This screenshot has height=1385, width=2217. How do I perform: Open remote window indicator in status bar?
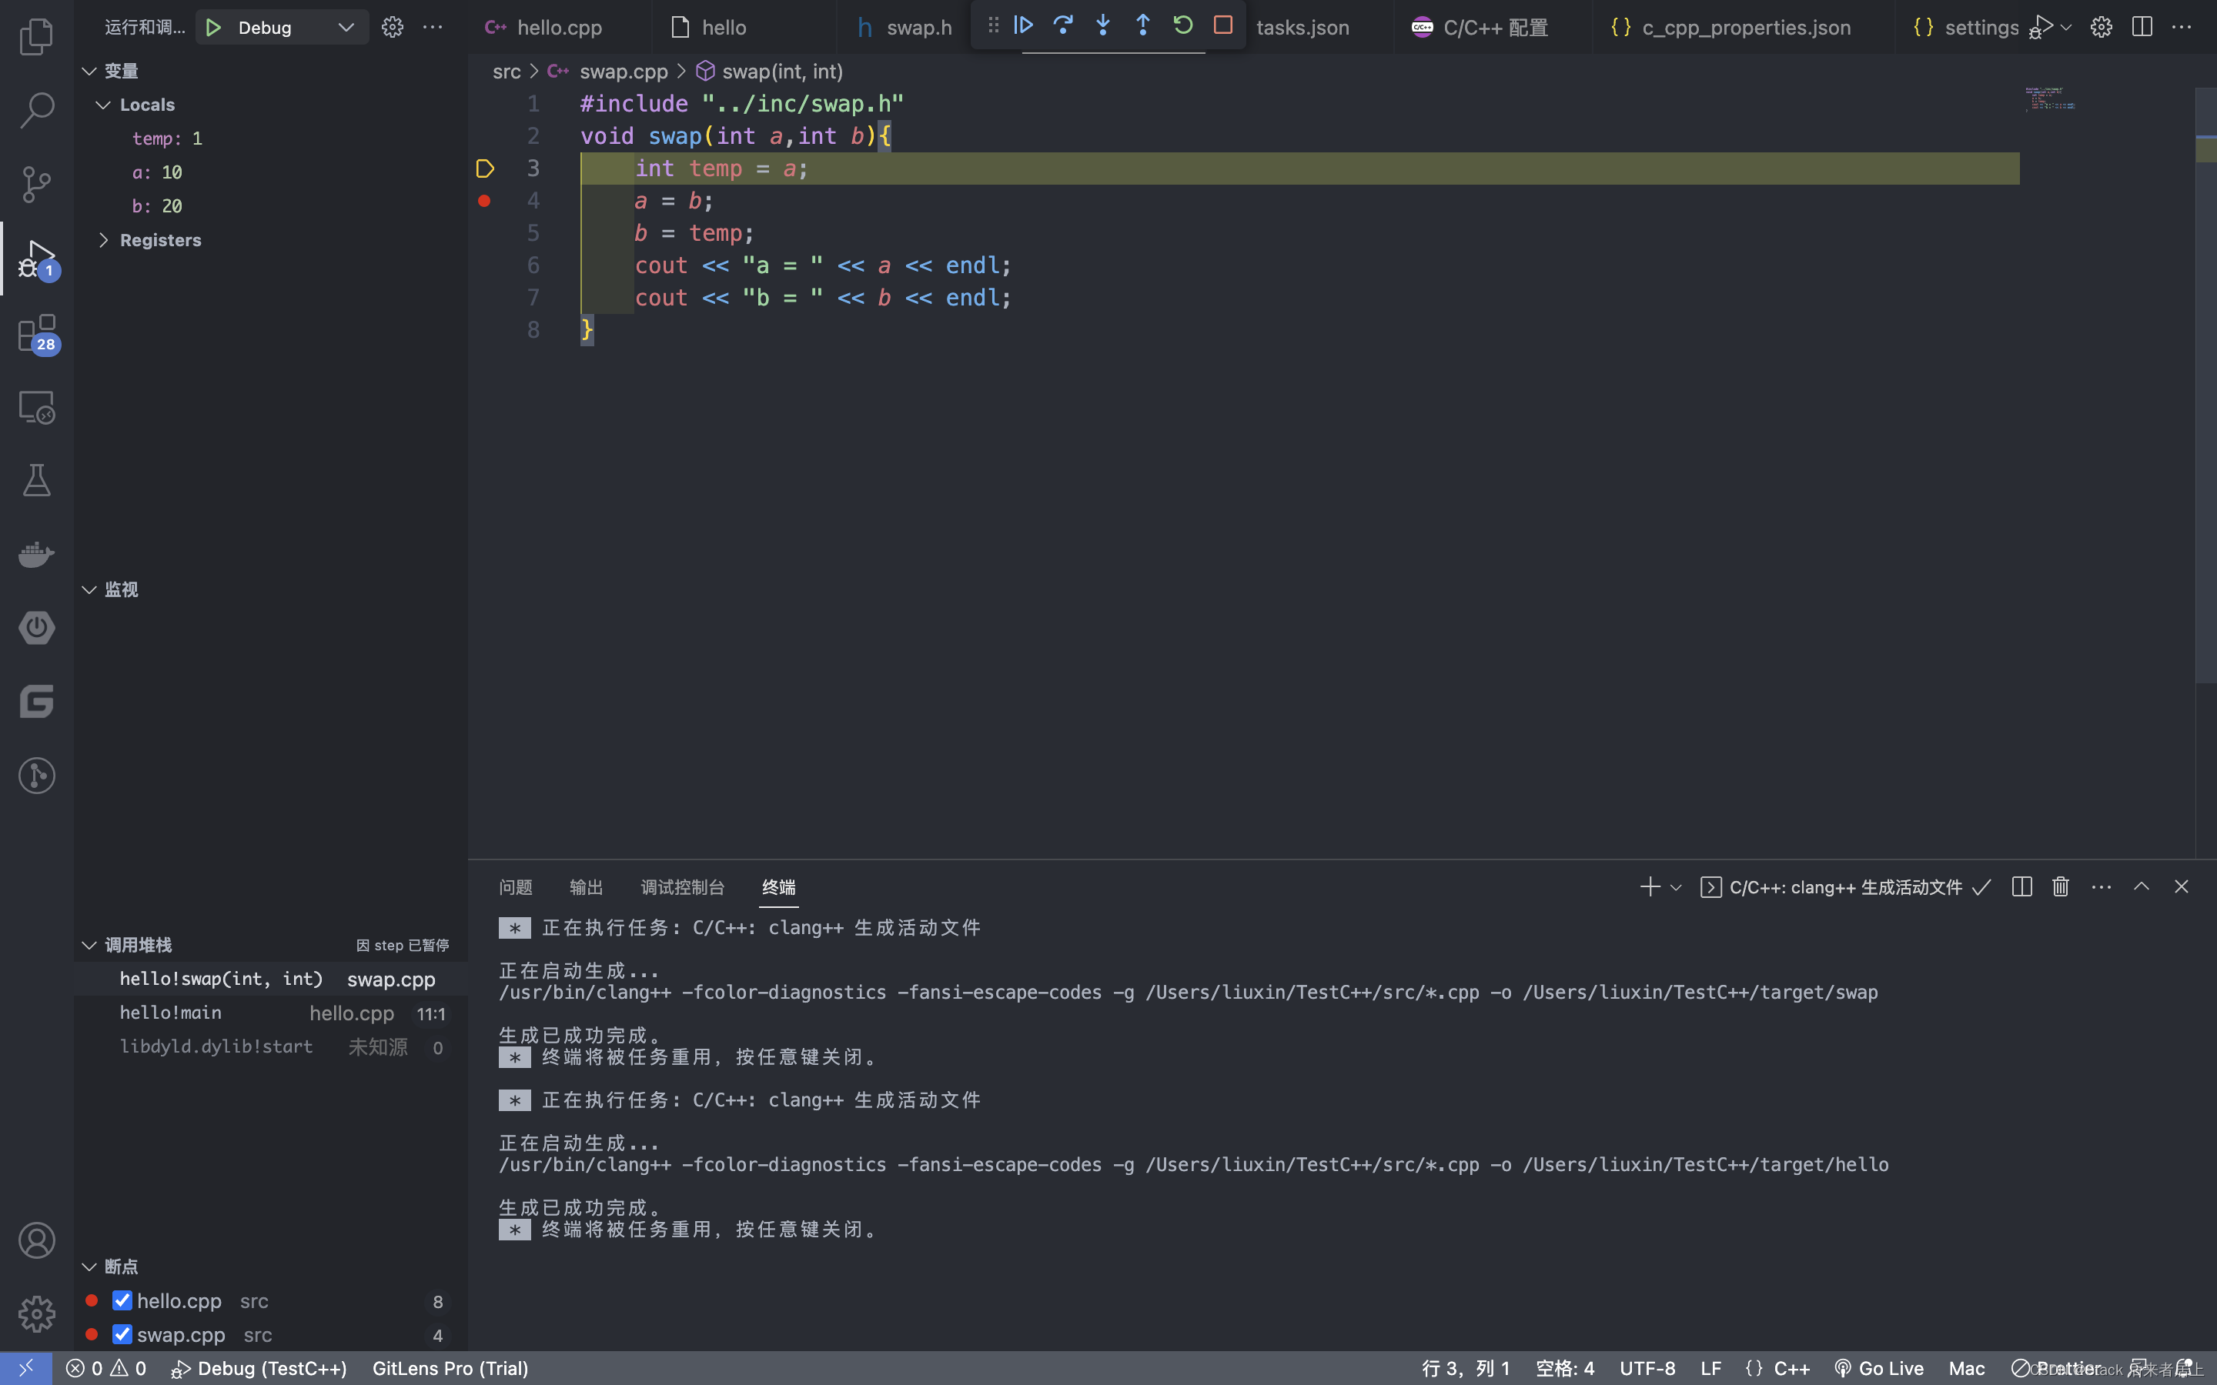click(x=25, y=1369)
